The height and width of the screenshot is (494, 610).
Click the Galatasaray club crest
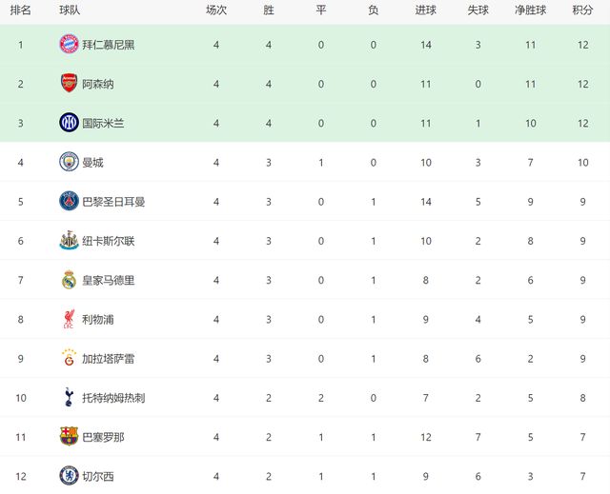click(69, 358)
